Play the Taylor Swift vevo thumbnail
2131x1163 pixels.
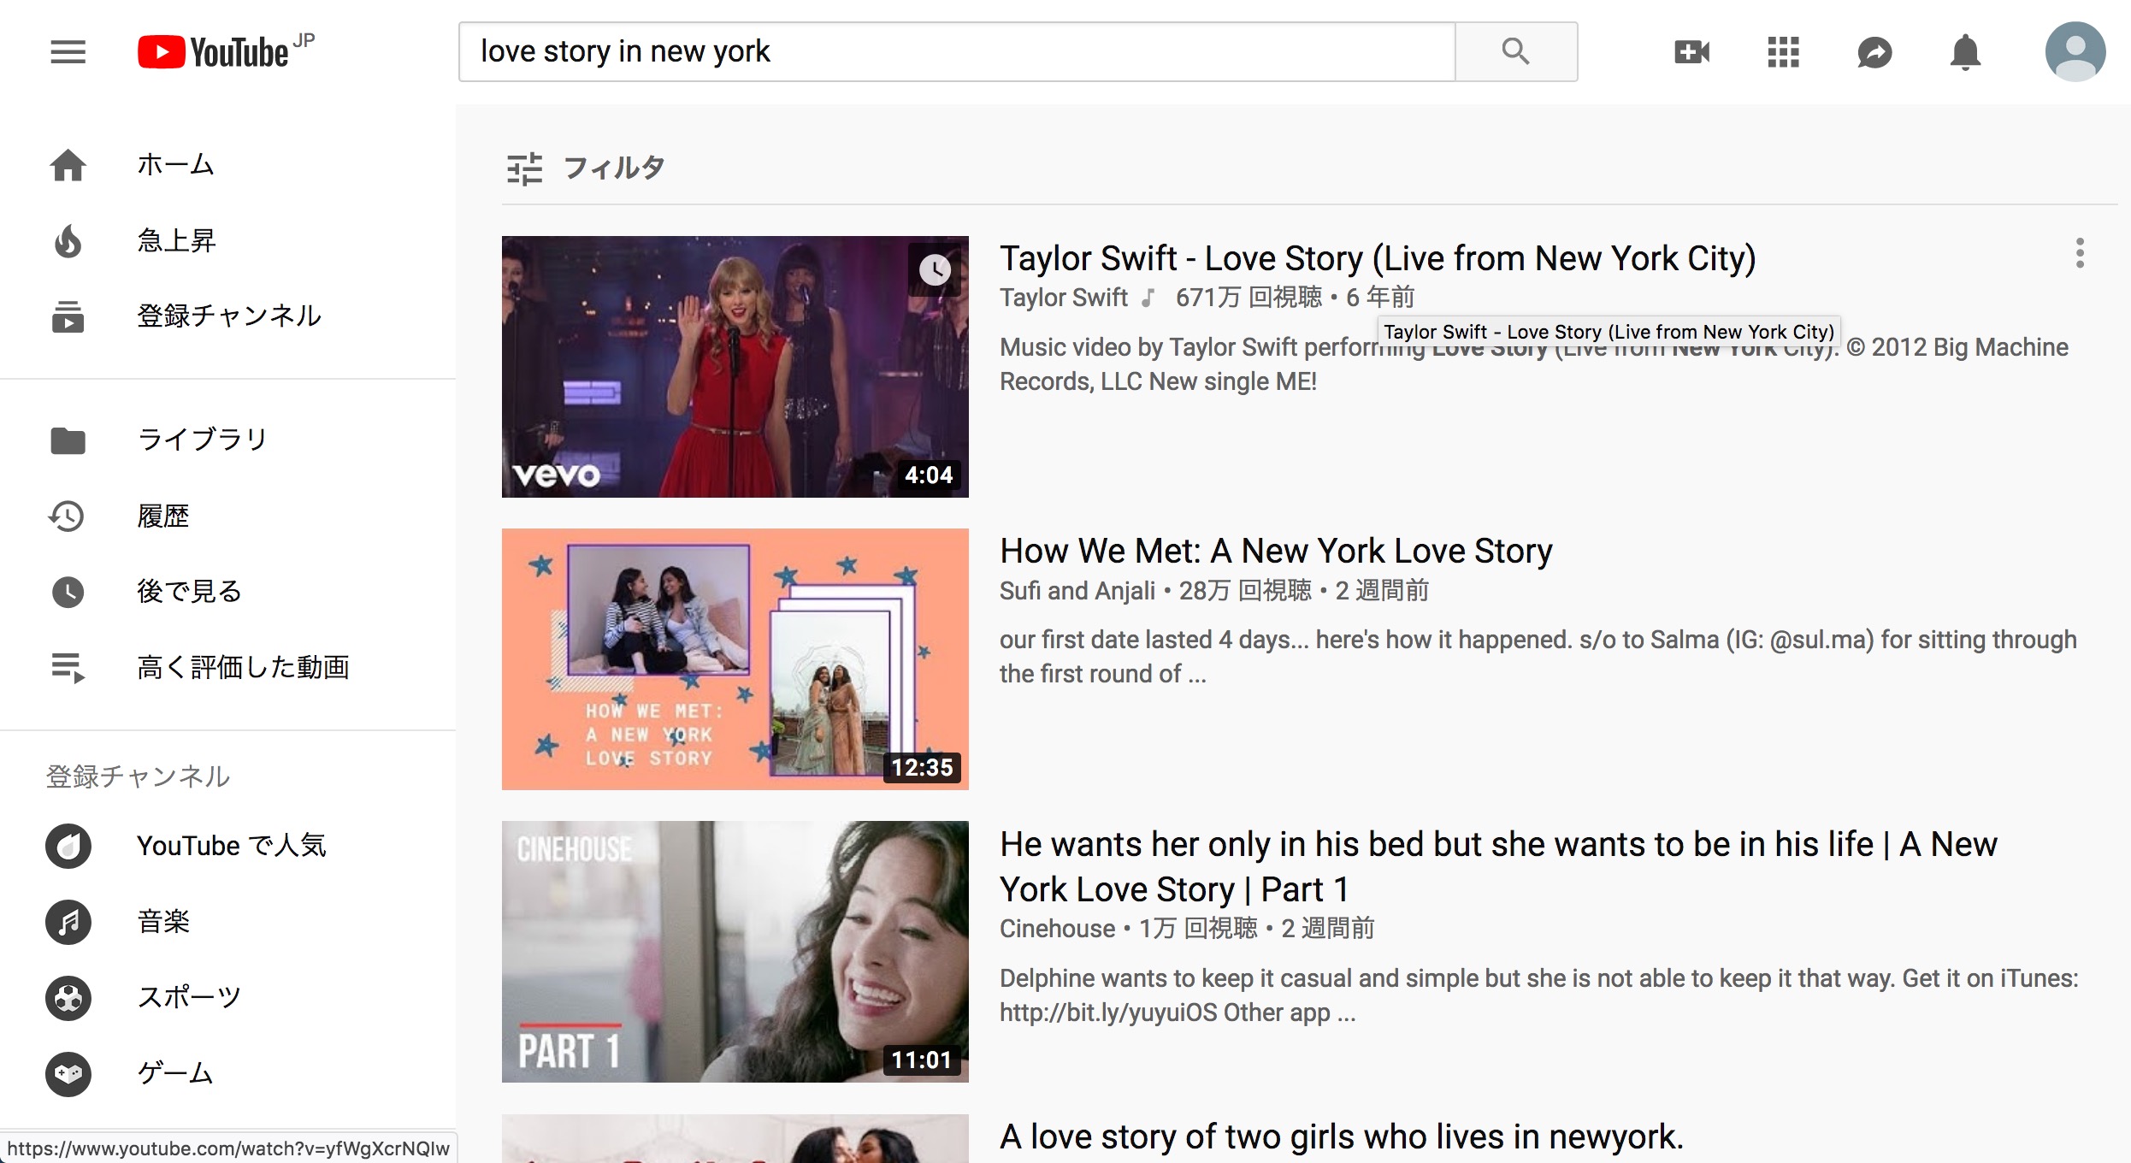click(735, 367)
